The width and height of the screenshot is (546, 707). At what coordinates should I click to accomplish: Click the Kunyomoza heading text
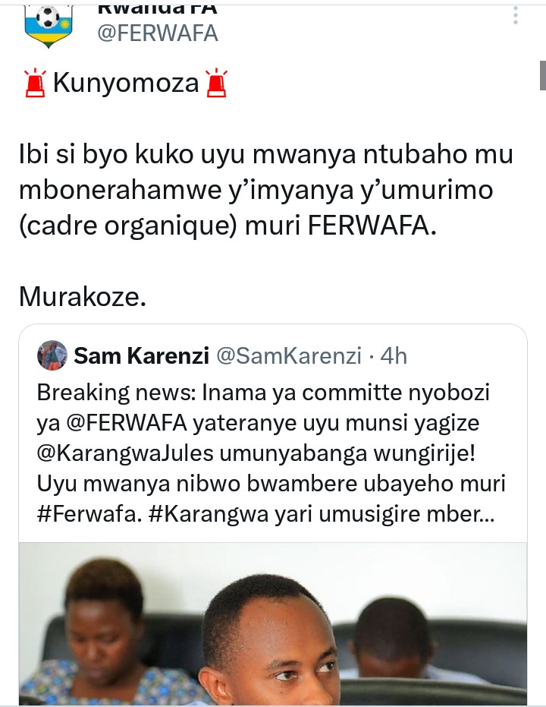click(x=126, y=83)
